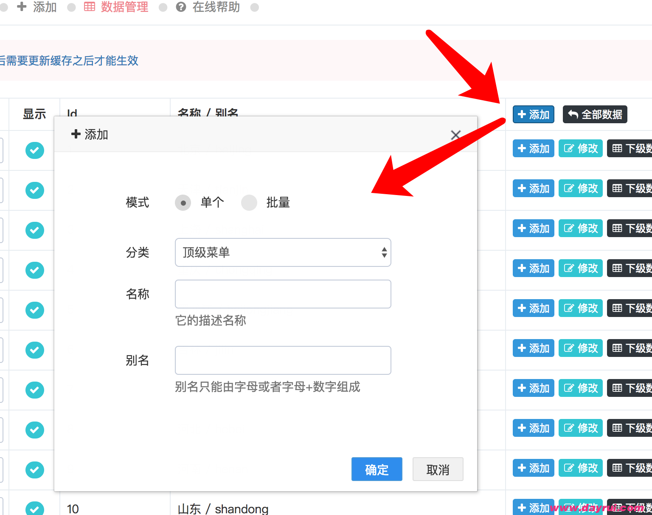
Task: Click 修改 in the second data row
Action: [581, 188]
